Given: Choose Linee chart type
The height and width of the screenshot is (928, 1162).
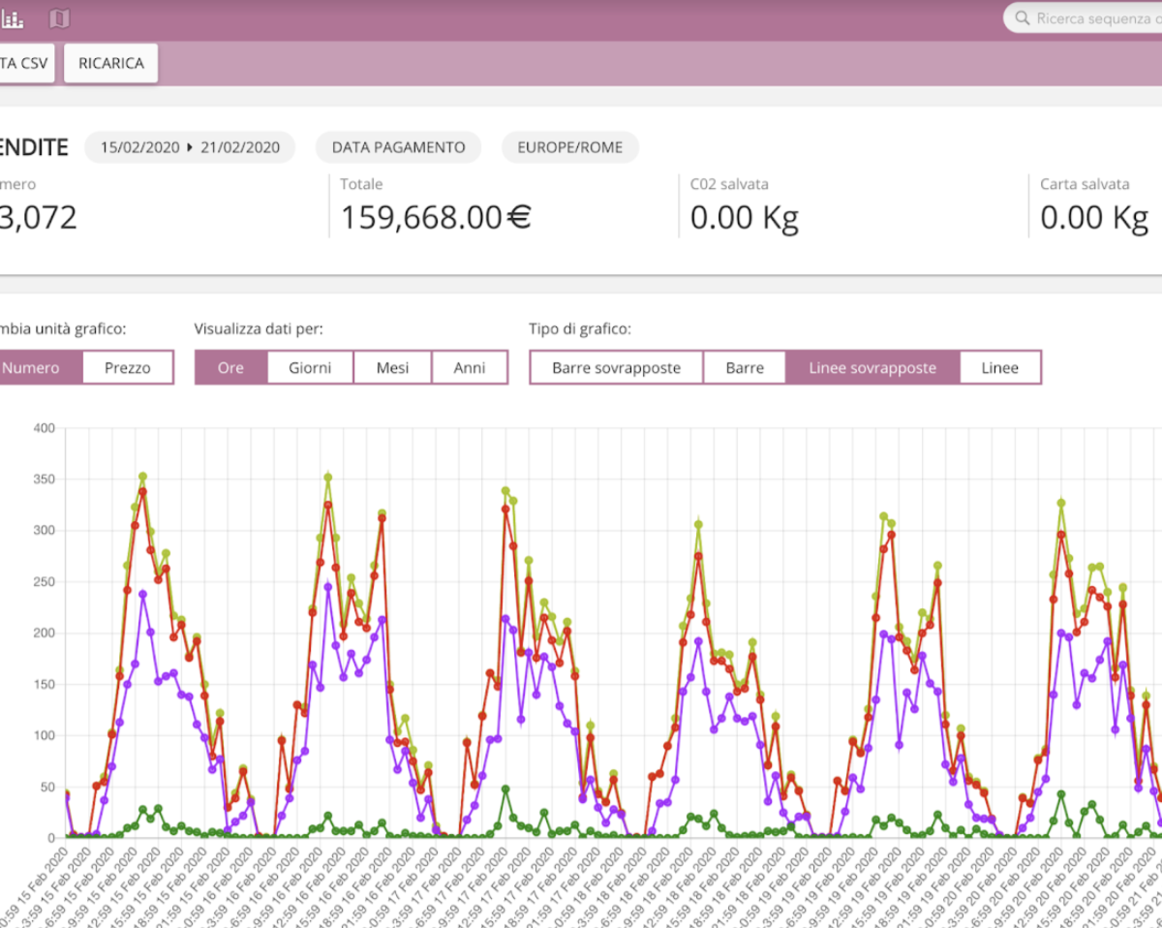Looking at the screenshot, I should [1000, 368].
